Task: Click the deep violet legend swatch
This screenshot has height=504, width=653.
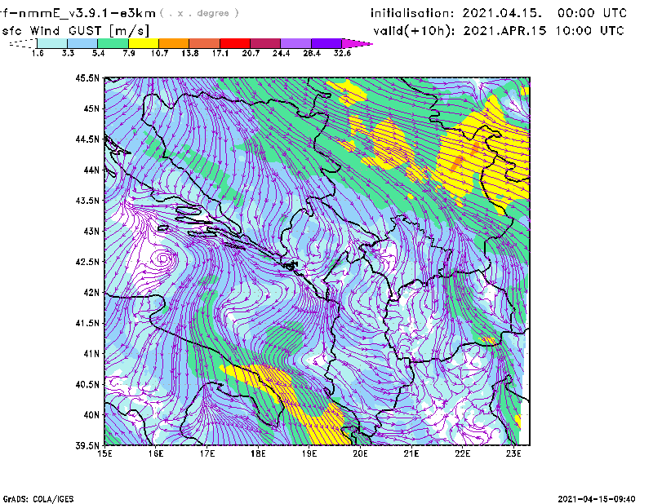Action: (x=326, y=43)
